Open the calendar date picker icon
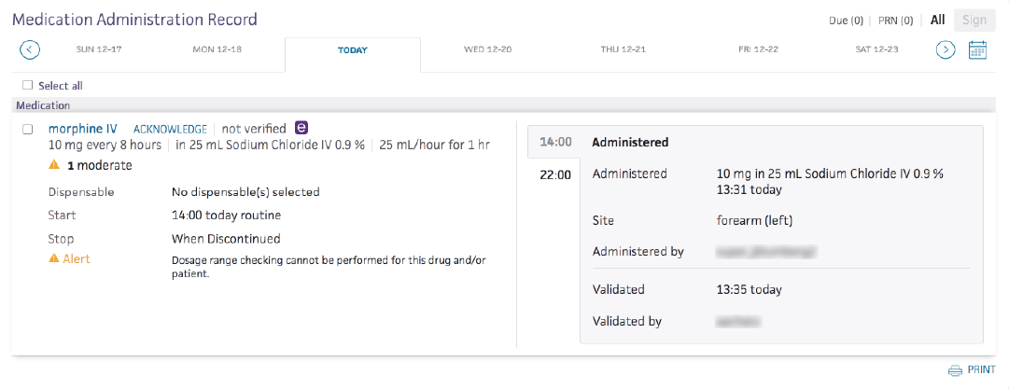This screenshot has height=389, width=1009. [x=977, y=50]
